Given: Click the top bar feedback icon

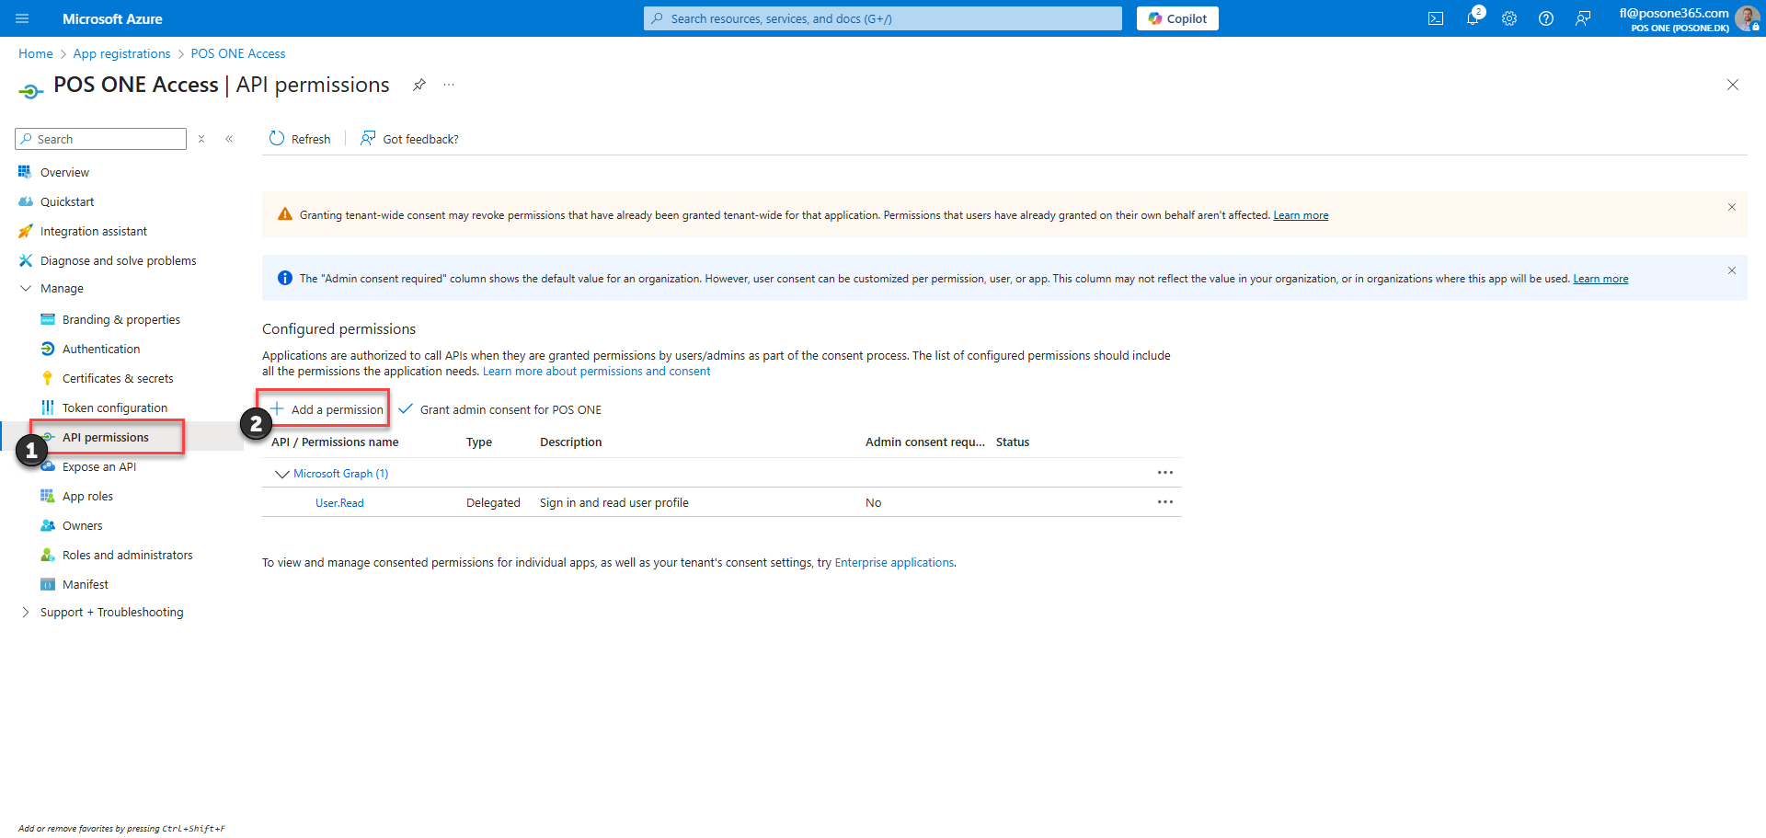Looking at the screenshot, I should (1583, 18).
